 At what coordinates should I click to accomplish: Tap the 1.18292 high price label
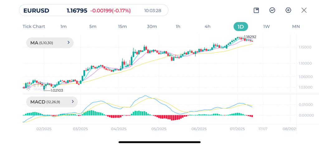tap(250, 37)
